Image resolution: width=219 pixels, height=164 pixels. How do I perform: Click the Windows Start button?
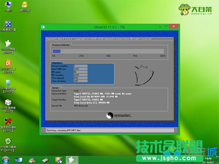tap(5, 160)
